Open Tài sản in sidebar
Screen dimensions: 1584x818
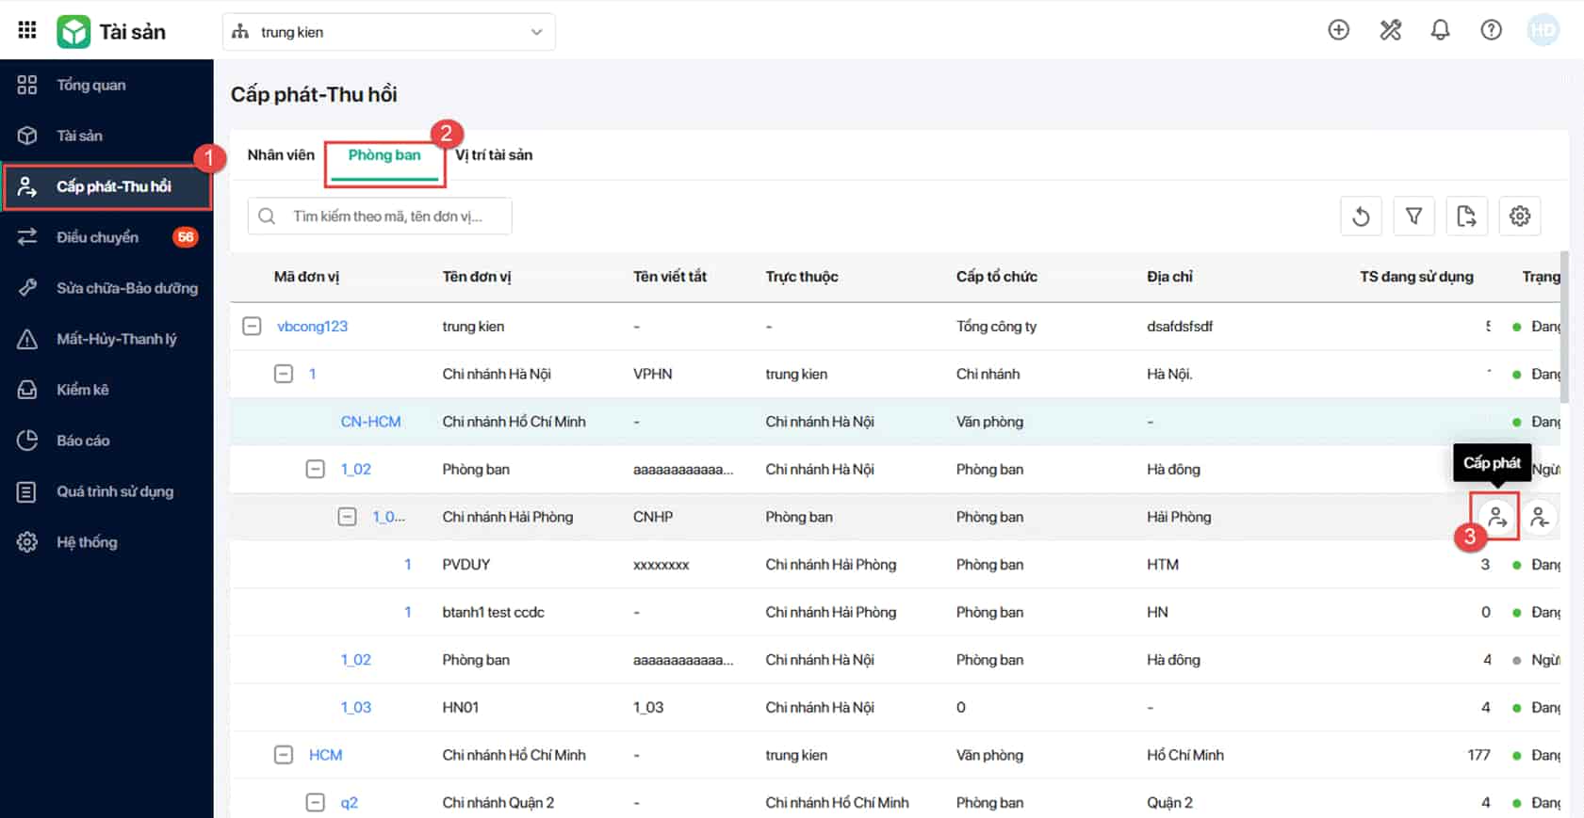point(106,136)
